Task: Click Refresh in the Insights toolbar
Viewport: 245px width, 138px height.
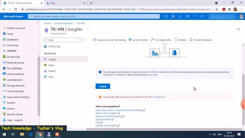Action: pos(180,40)
